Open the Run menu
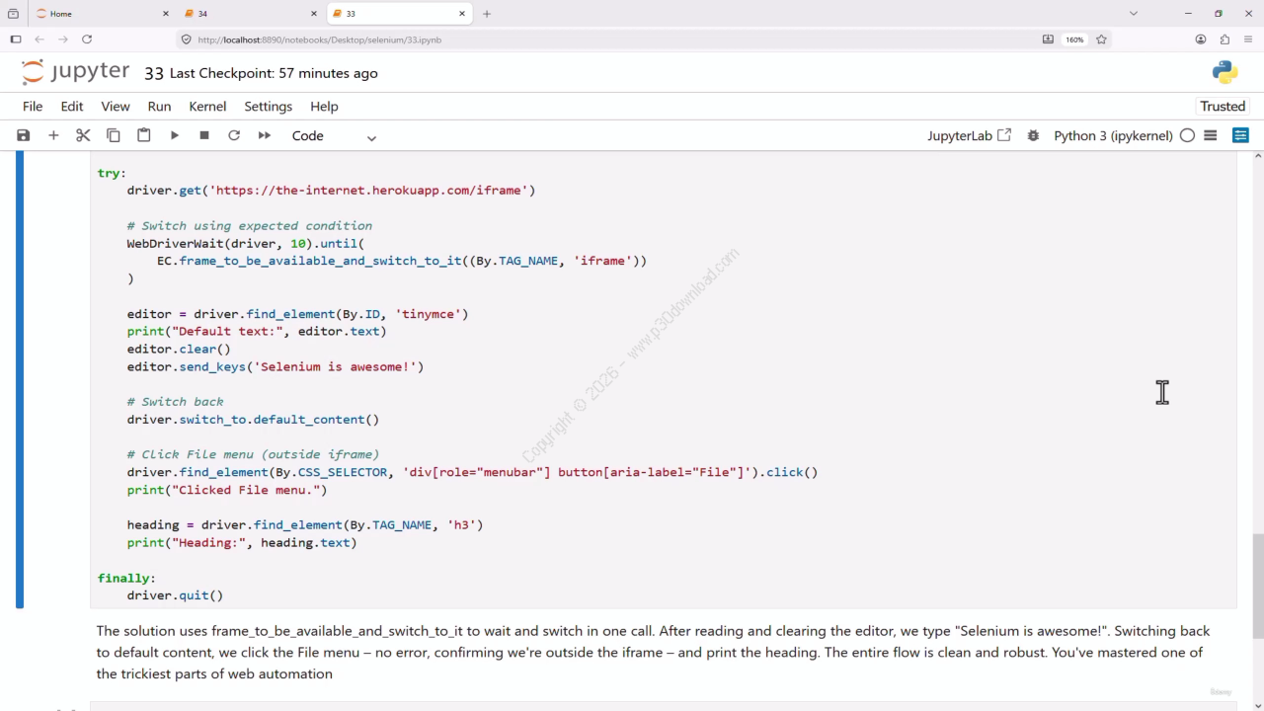 coord(159,107)
